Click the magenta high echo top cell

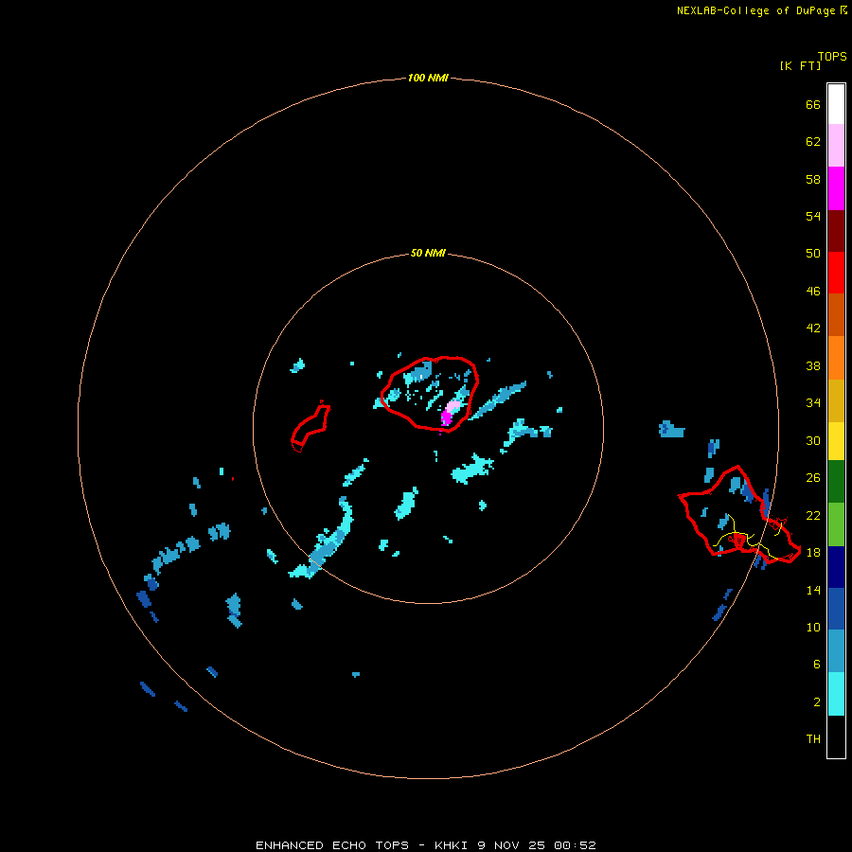(446, 417)
